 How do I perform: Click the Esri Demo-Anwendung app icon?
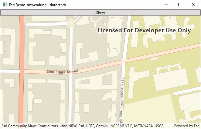tap(5, 5)
